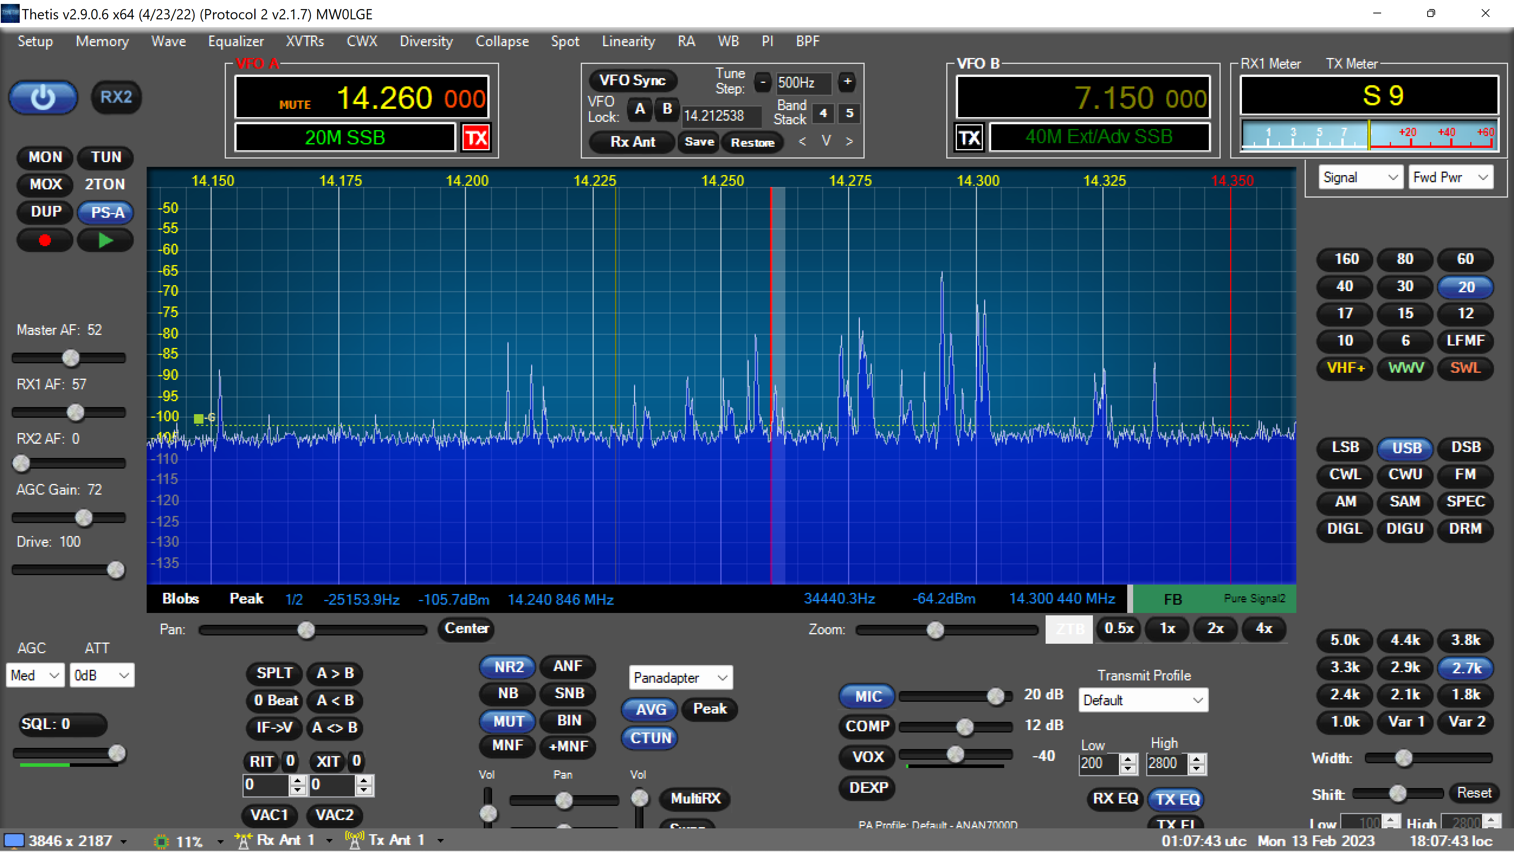
Task: Open the Memory menu
Action: pos(102,41)
